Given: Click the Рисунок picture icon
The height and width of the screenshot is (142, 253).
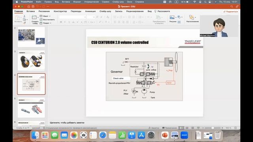Looking at the screenshot, I should tap(172, 17).
